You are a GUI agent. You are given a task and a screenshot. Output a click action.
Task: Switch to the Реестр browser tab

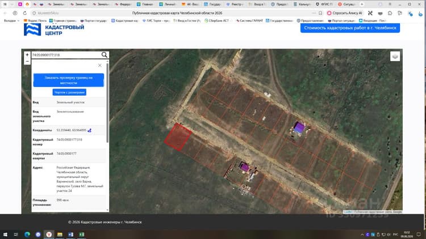click(x=235, y=5)
